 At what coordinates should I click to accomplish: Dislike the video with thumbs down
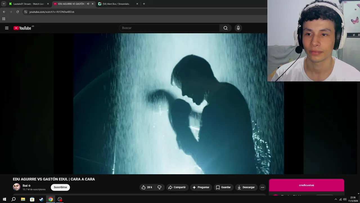coord(159,187)
